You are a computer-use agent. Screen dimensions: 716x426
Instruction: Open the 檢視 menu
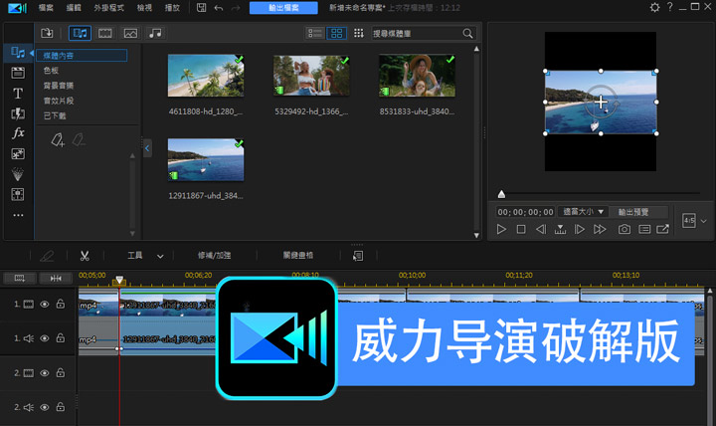[x=144, y=8]
